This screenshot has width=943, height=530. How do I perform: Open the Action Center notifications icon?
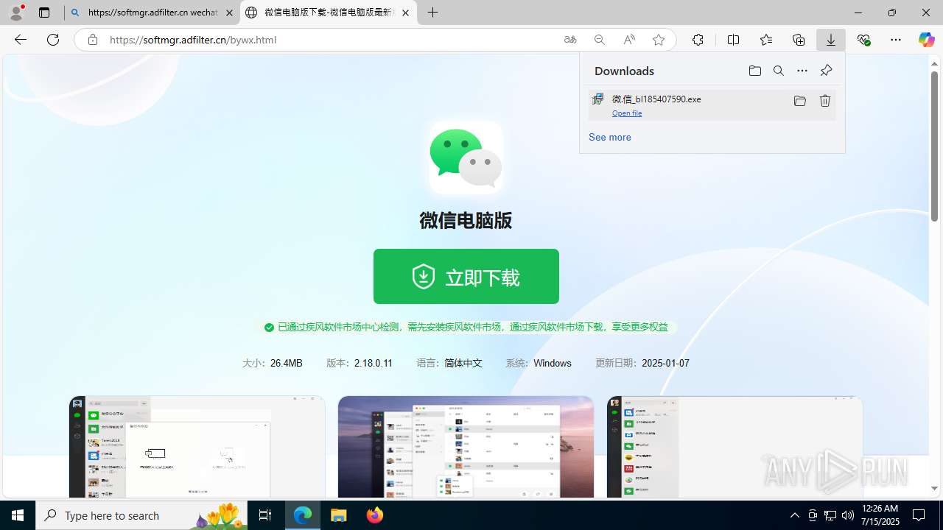(919, 515)
